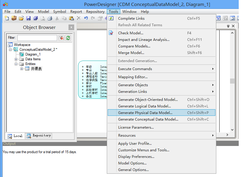Switch to the Local browser tab
The height and width of the screenshot is (177, 245).
point(15,136)
